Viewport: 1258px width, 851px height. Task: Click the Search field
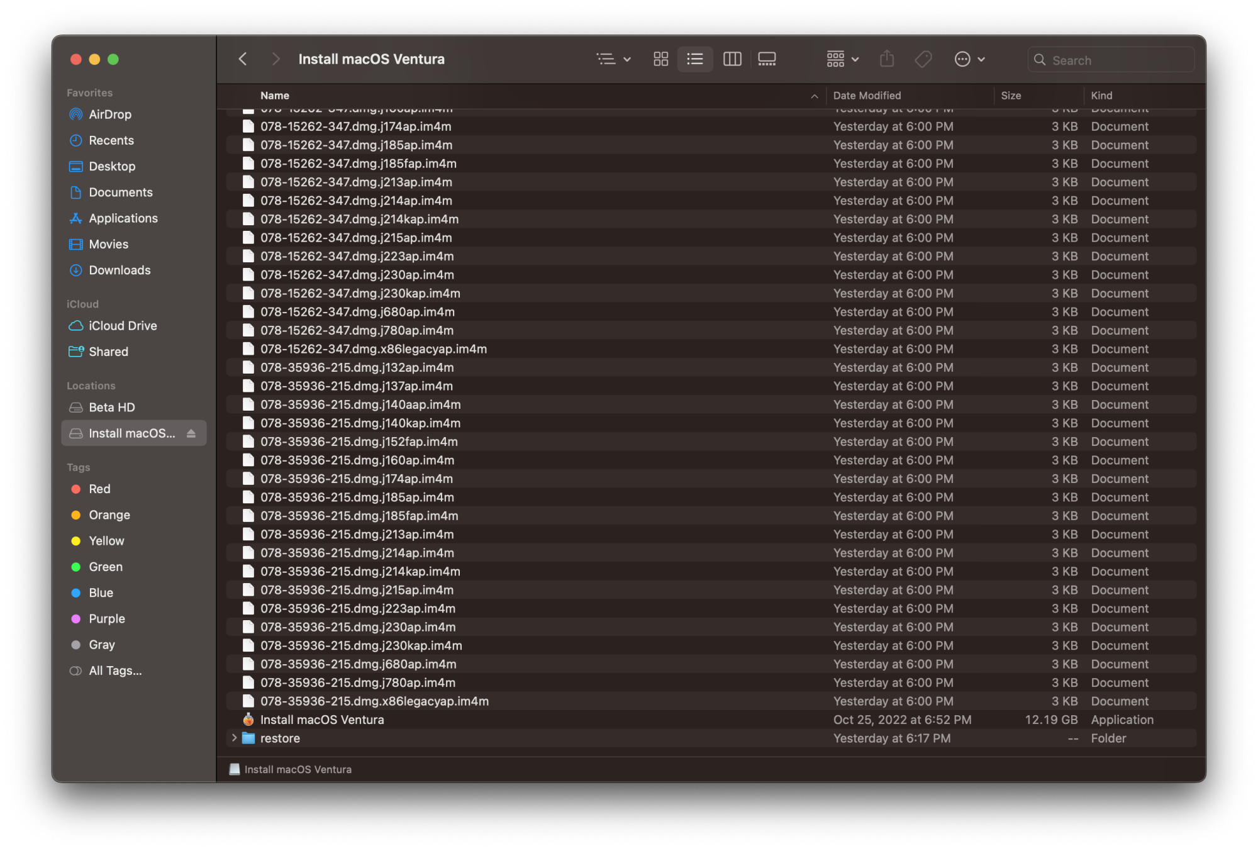1111,60
